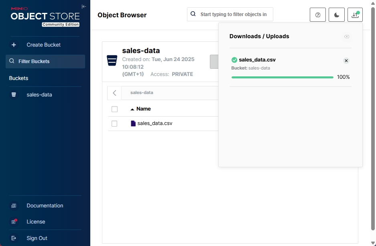Collapse the sidebar with the arrow icon
376x246 pixels.
[84, 6]
